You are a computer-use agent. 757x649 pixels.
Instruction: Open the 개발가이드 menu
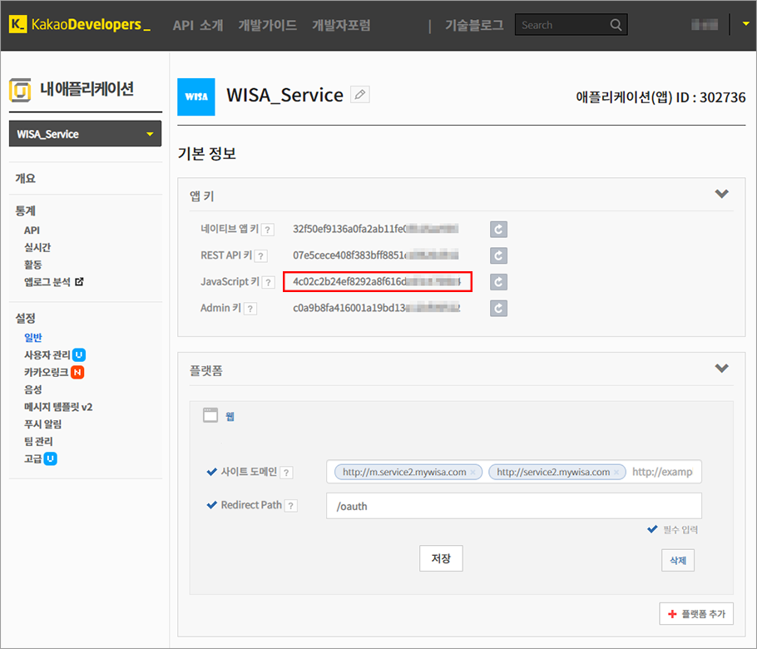tap(268, 25)
